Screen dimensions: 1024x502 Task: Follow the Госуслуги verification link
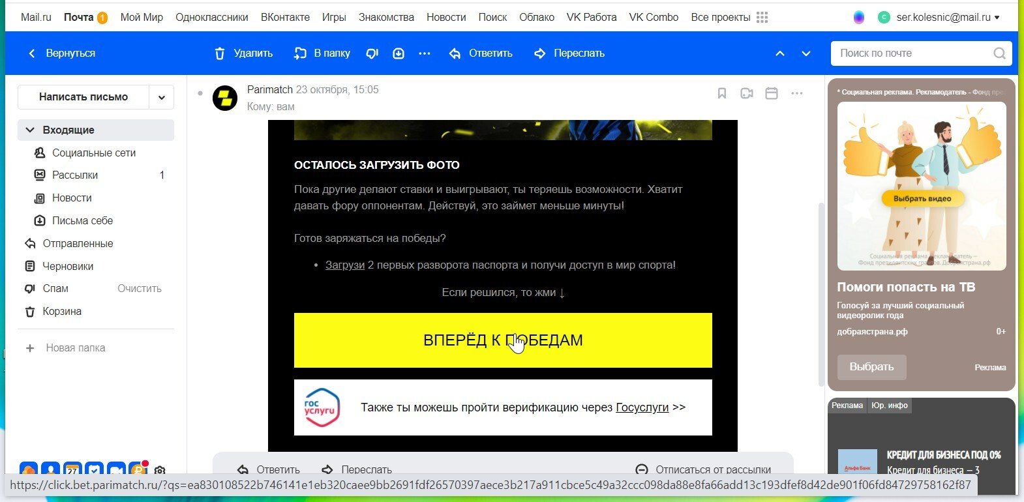642,407
